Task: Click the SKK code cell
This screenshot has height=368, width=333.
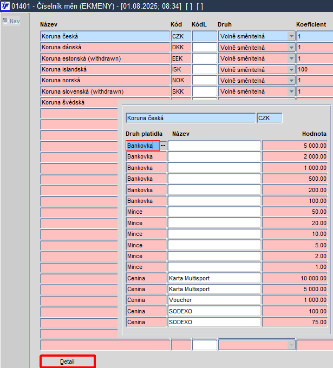Action: [x=181, y=91]
